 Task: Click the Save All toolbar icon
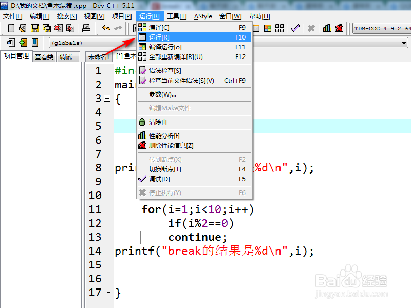(x=47, y=28)
